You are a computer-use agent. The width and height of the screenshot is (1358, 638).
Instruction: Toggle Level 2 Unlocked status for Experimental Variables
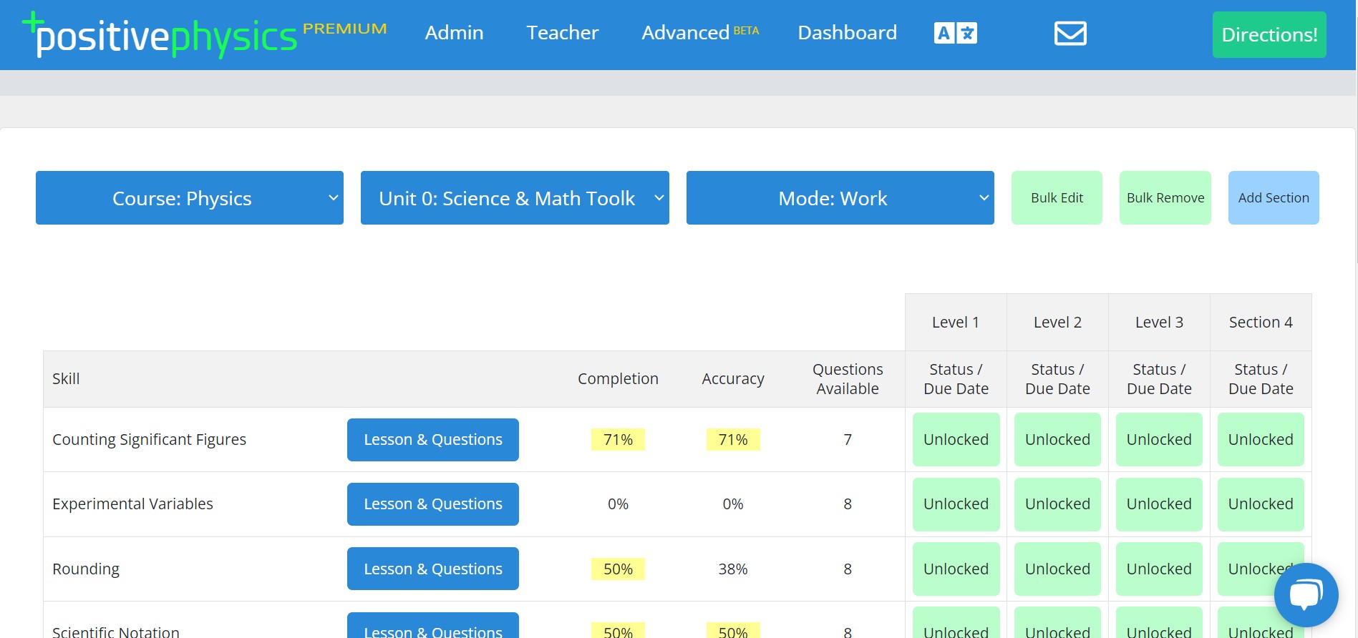[x=1057, y=504]
